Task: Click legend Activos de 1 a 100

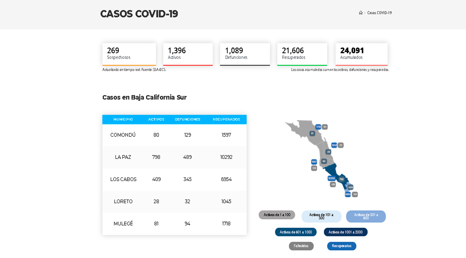Action: point(277,215)
